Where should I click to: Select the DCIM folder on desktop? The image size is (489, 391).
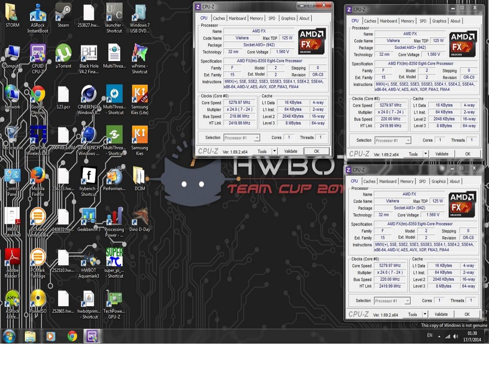[x=140, y=179]
